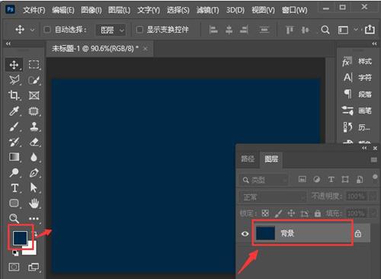This screenshot has width=381, height=279.
Task: Select the Dodge tool
Action: [14, 172]
